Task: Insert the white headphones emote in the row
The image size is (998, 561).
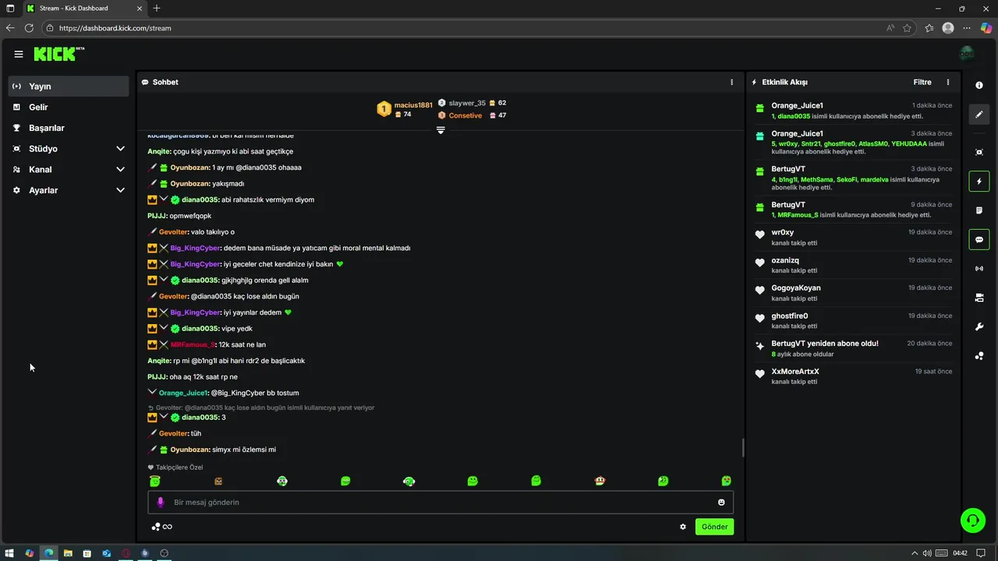Action: click(409, 481)
